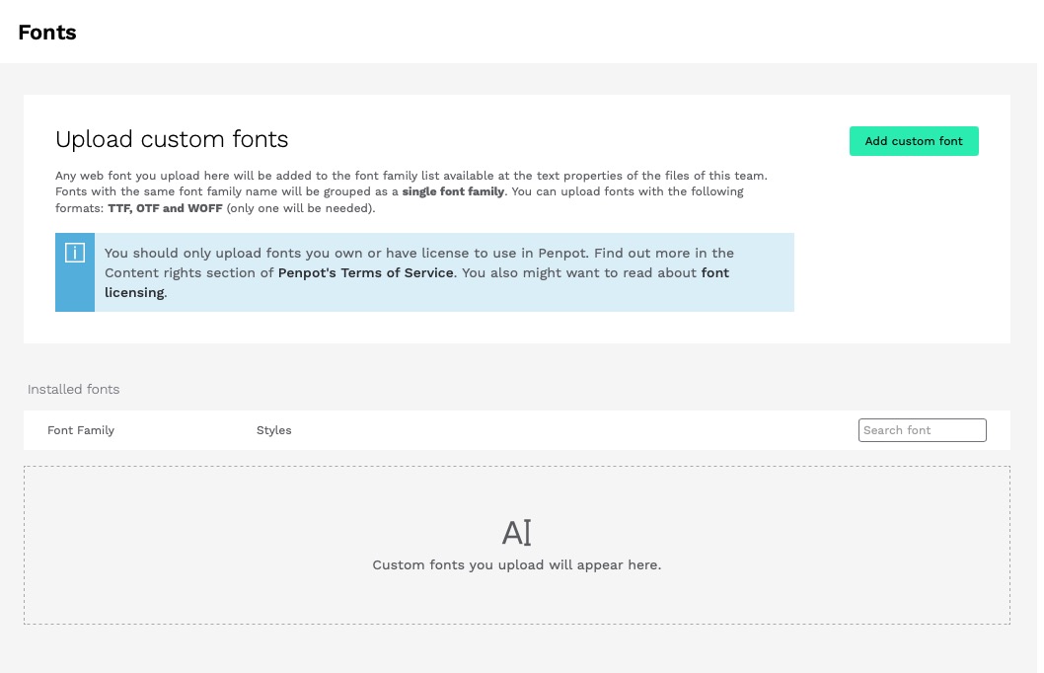Click inside the Search font field

[x=922, y=430]
